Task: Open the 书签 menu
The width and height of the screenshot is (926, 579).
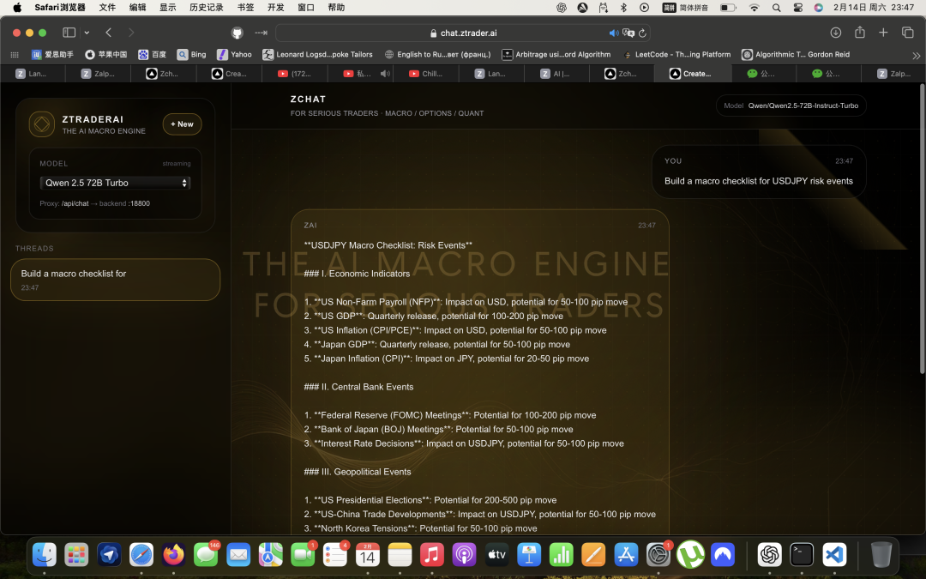Action: (246, 7)
